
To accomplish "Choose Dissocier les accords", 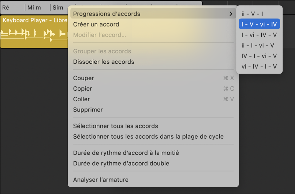I will tap(104, 62).
